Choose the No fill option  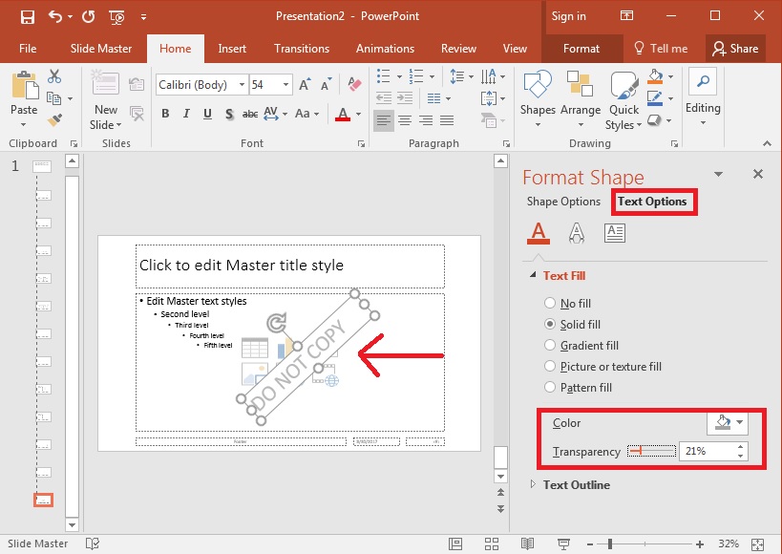click(550, 303)
